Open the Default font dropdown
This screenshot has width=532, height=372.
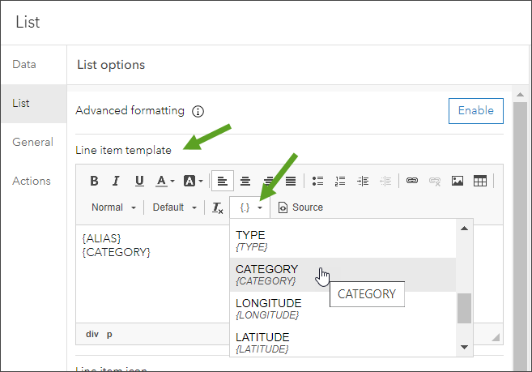click(175, 207)
